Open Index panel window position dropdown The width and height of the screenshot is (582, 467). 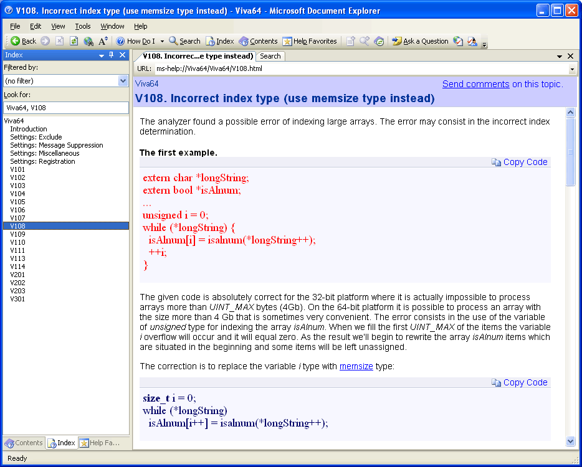[102, 55]
